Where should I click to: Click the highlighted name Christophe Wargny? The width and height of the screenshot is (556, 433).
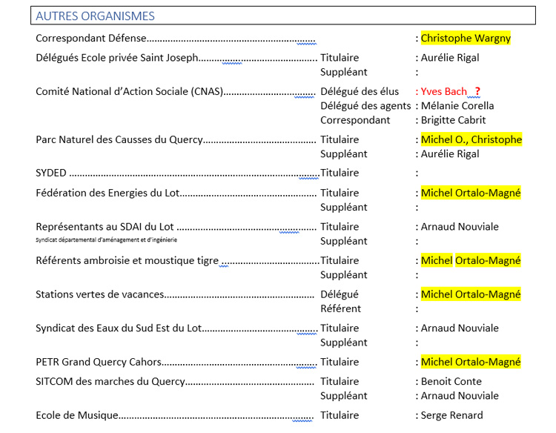(466, 38)
